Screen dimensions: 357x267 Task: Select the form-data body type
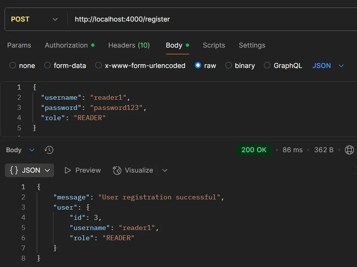coord(48,65)
